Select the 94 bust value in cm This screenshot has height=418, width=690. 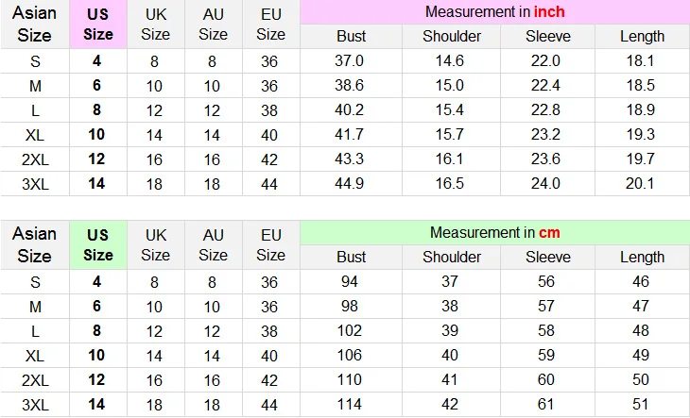(351, 281)
